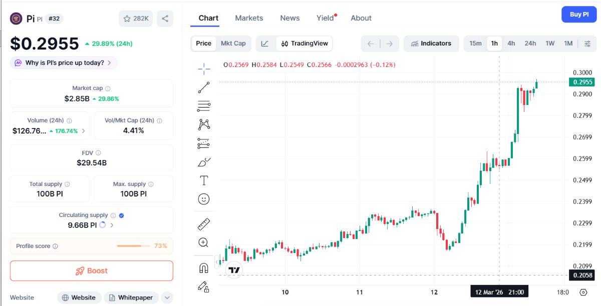The image size is (601, 306).
Task: Set chart interval to 24h
Action: tap(530, 43)
